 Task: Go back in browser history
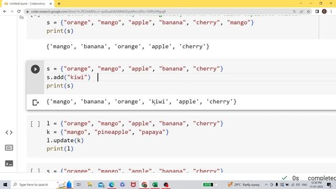pos(5,12)
